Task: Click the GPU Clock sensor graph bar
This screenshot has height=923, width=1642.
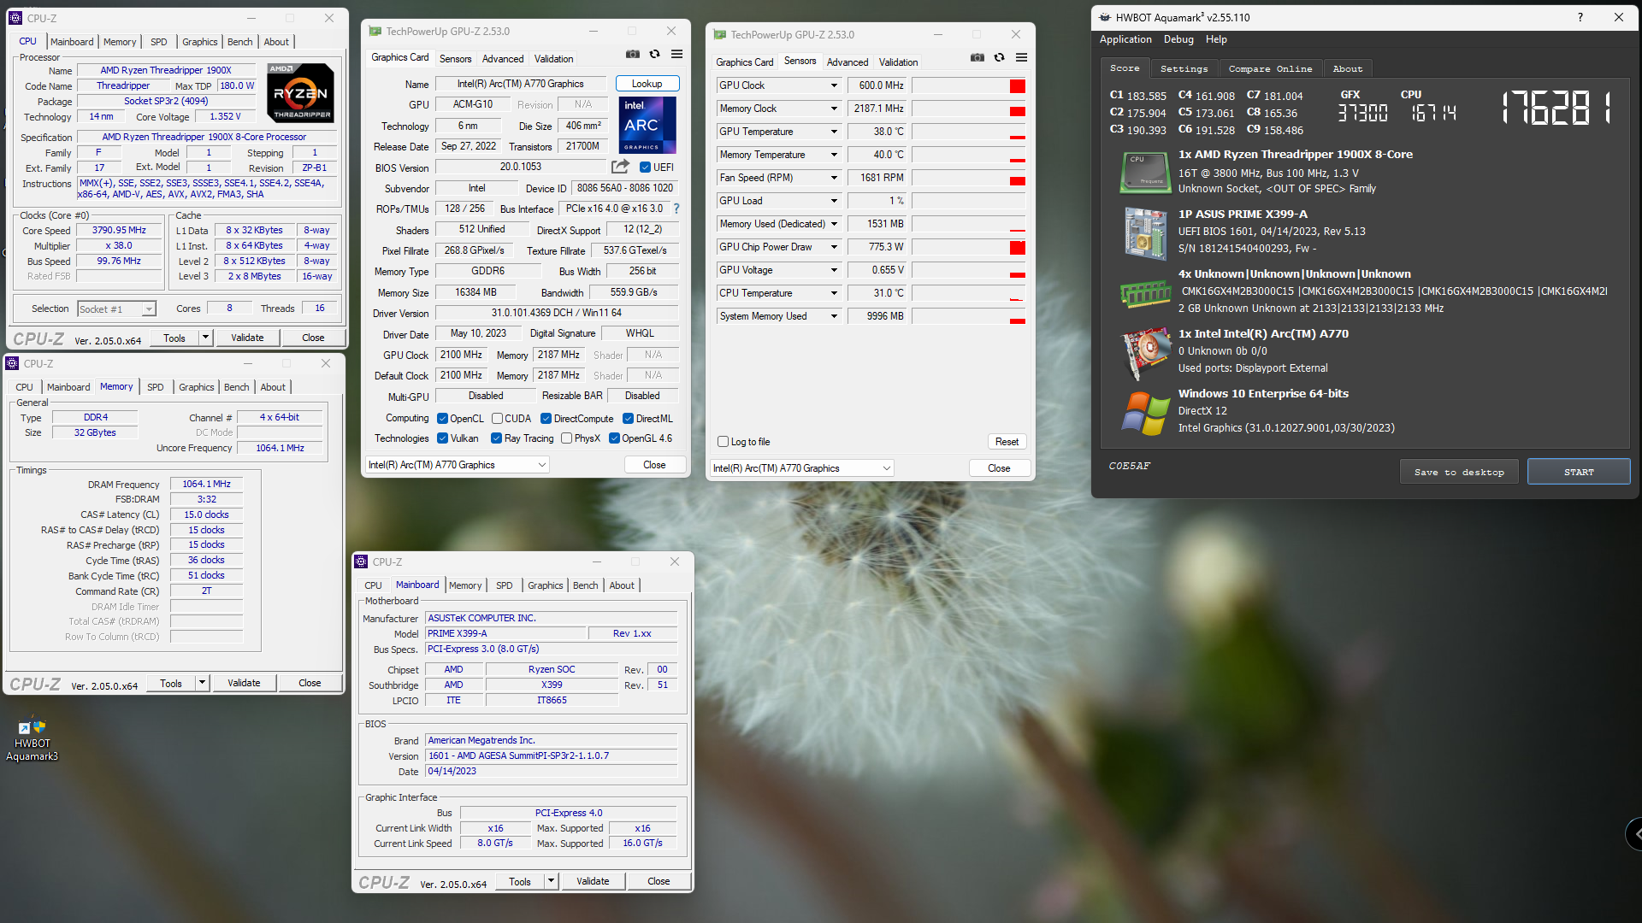Action: pyautogui.click(x=969, y=85)
